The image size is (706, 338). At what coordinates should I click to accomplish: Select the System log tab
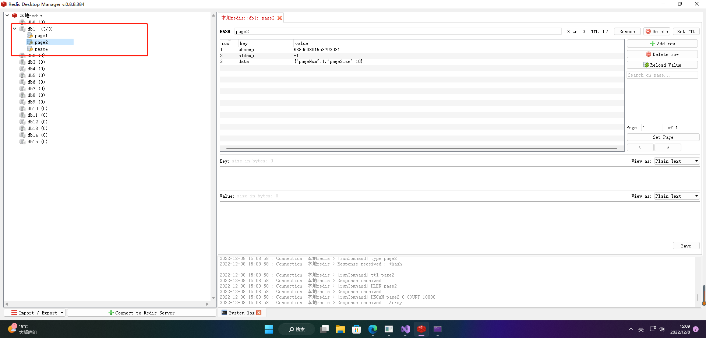click(241, 313)
